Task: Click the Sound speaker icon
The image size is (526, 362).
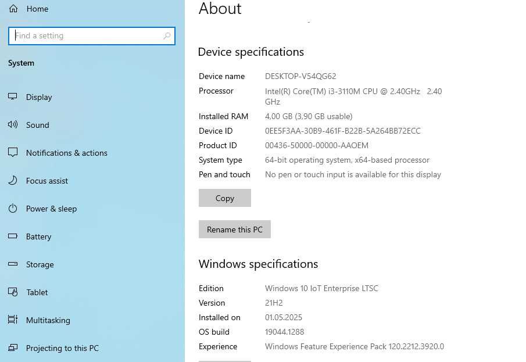Action: click(x=13, y=124)
